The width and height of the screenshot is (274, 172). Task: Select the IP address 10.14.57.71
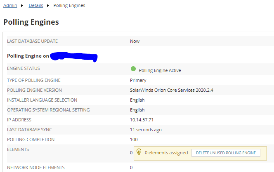point(142,120)
